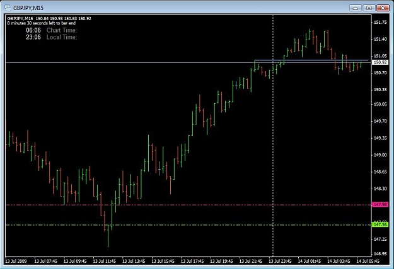Screen dimensions: 394x269
Task: Click the 149.35 price scale value
Action: point(380,138)
